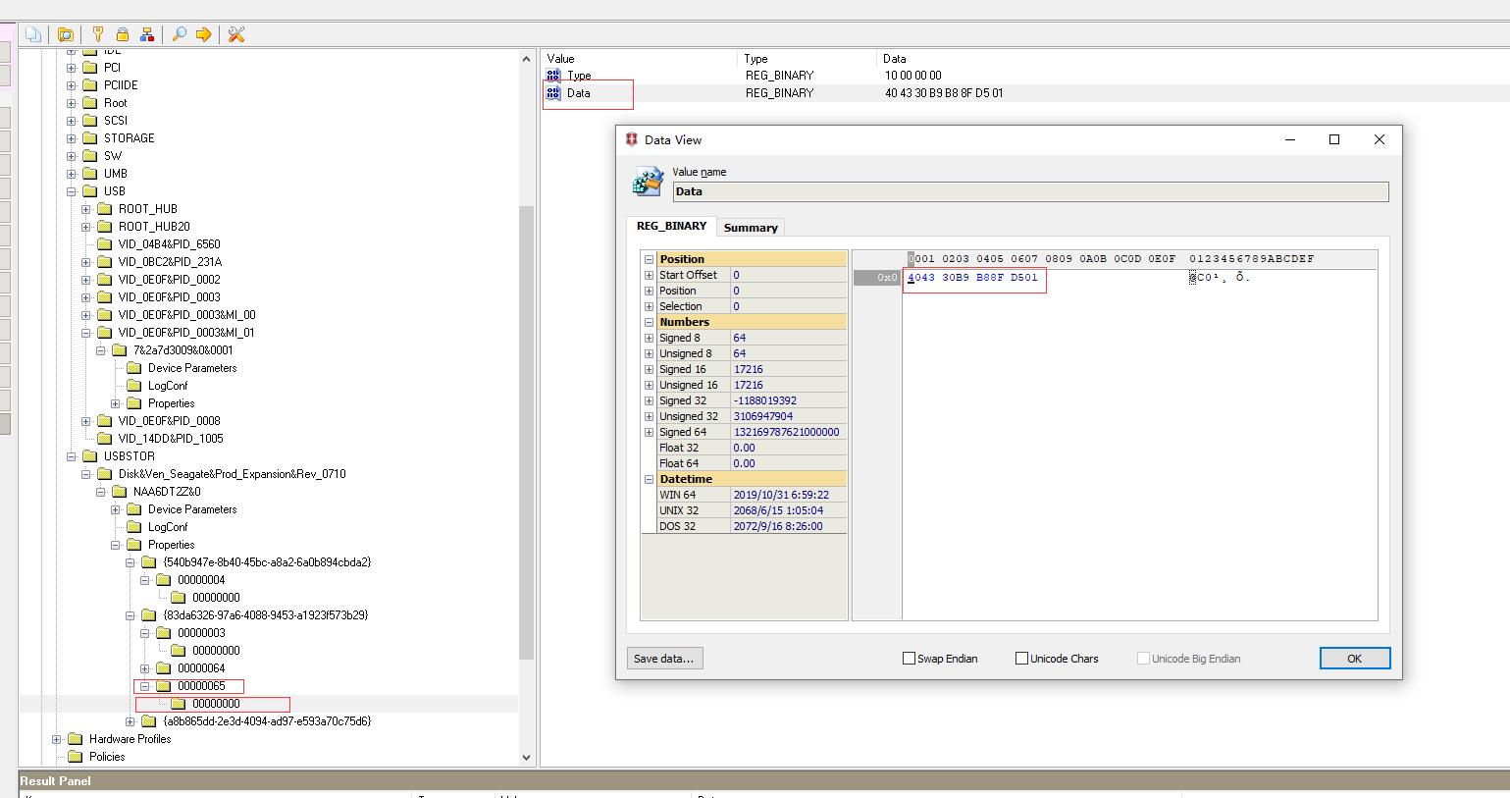Click the network hierarchy toolbar icon
Screen dimensions: 1510x798
coord(147,34)
